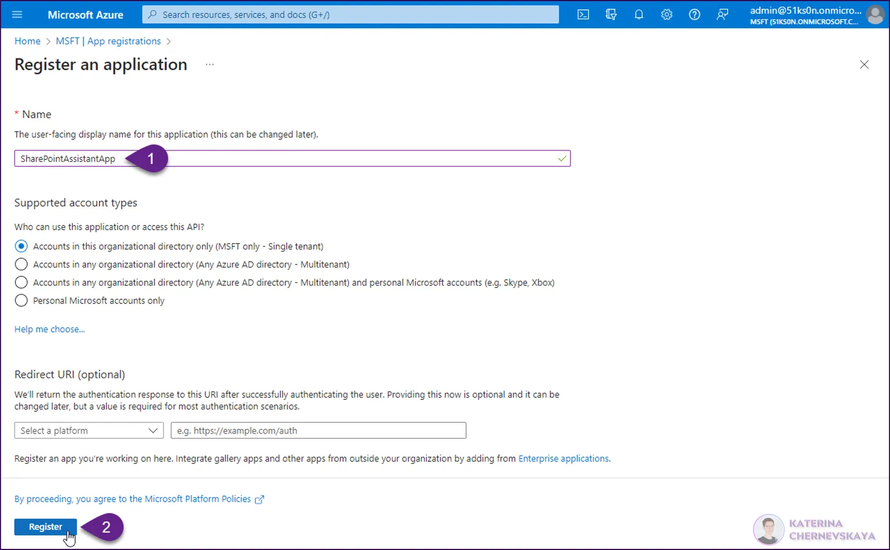The height and width of the screenshot is (550, 890).
Task: Click the search magnifier icon in the search box
Action: (x=152, y=14)
